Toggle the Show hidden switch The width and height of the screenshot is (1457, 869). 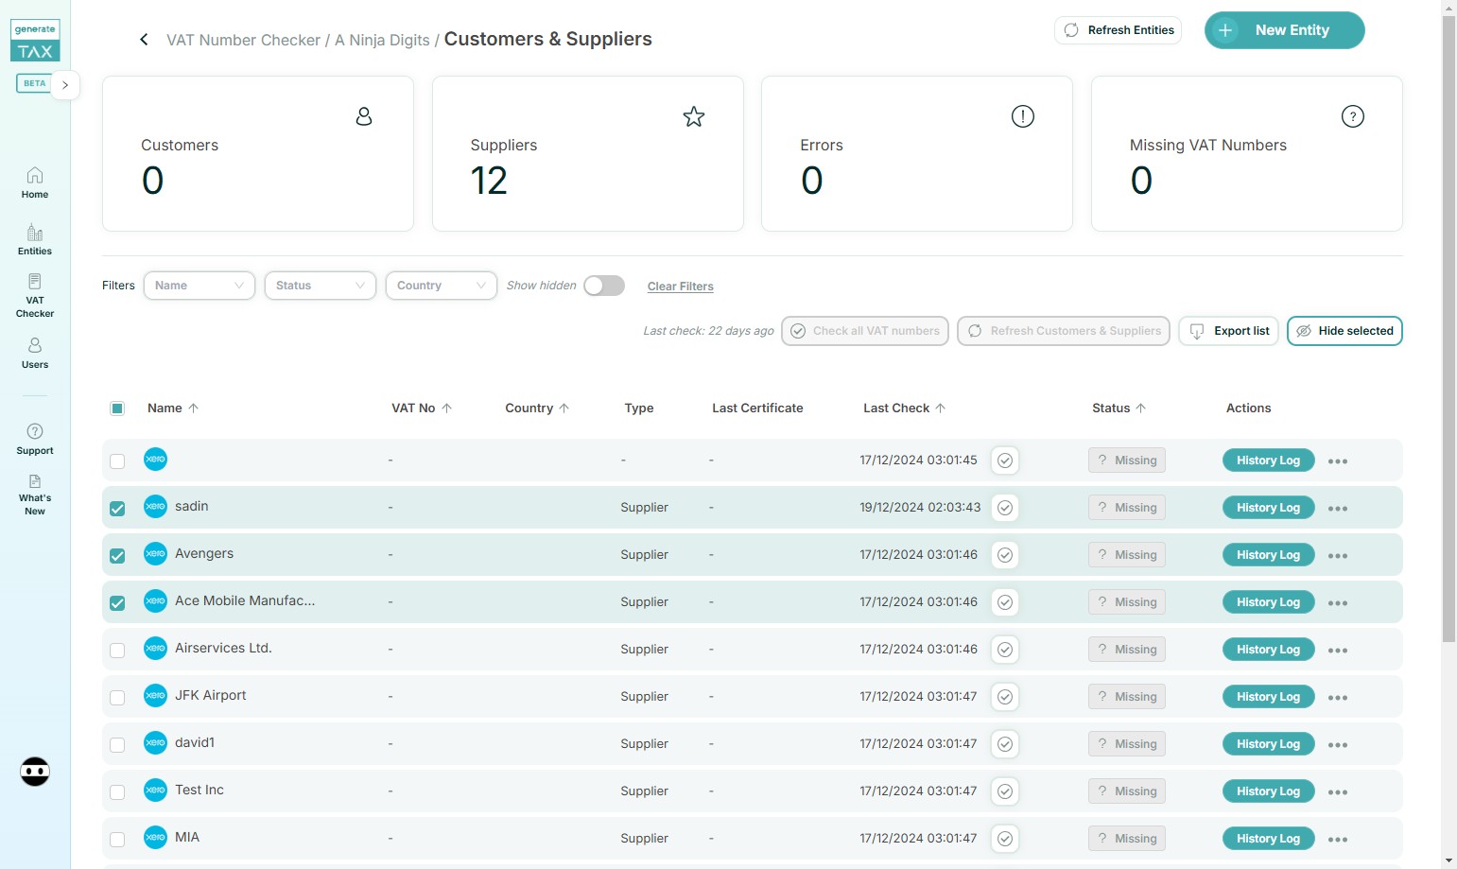click(604, 286)
